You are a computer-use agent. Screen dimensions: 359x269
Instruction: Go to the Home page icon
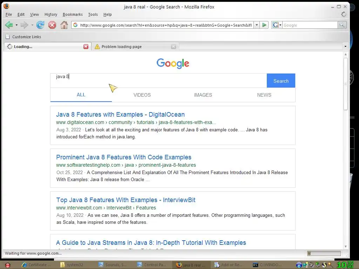(x=64, y=25)
